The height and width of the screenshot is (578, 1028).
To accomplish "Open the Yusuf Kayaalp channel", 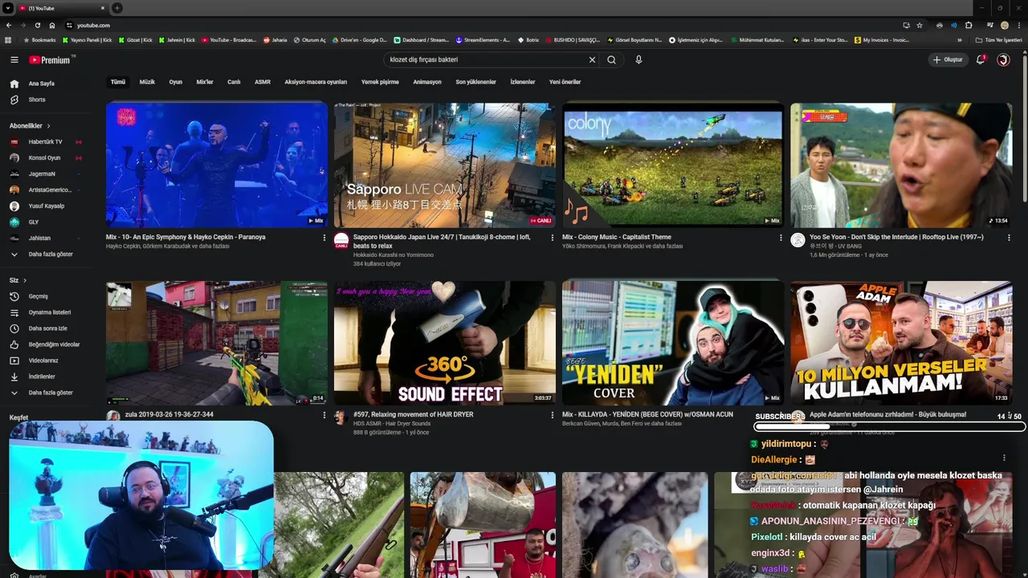I will click(45, 206).
